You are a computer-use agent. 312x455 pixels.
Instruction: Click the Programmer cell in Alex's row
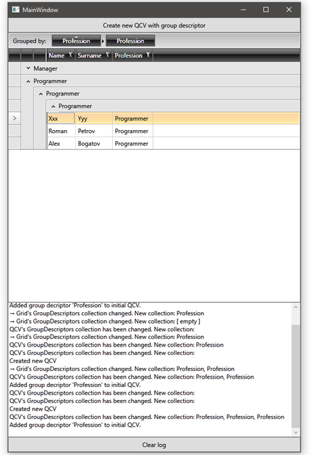(133, 144)
